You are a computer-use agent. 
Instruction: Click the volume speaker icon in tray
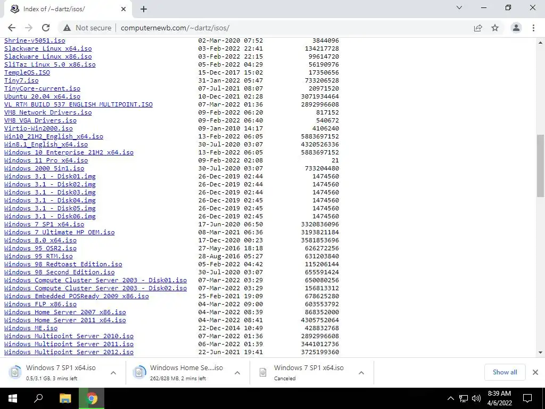click(476, 398)
